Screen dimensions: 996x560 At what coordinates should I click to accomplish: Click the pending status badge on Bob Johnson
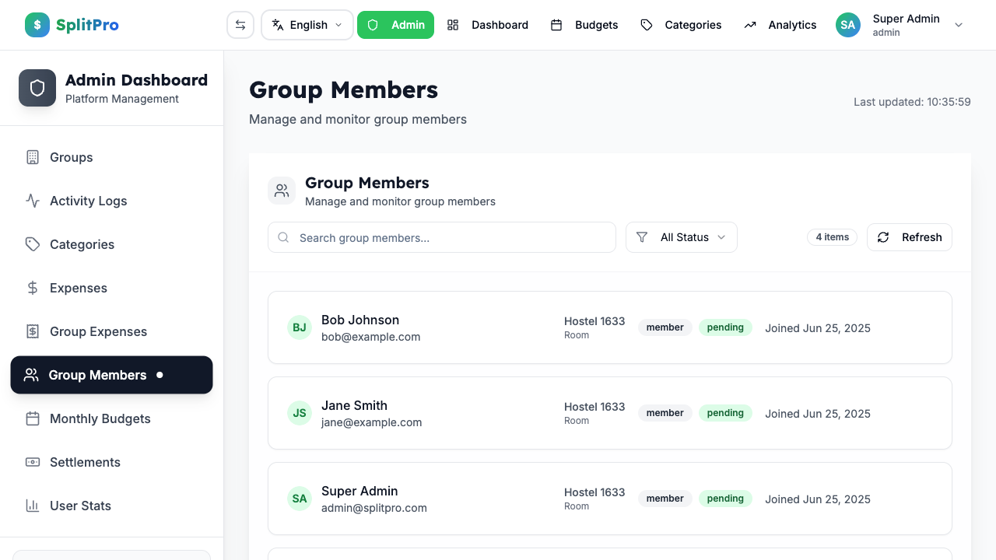coord(725,327)
